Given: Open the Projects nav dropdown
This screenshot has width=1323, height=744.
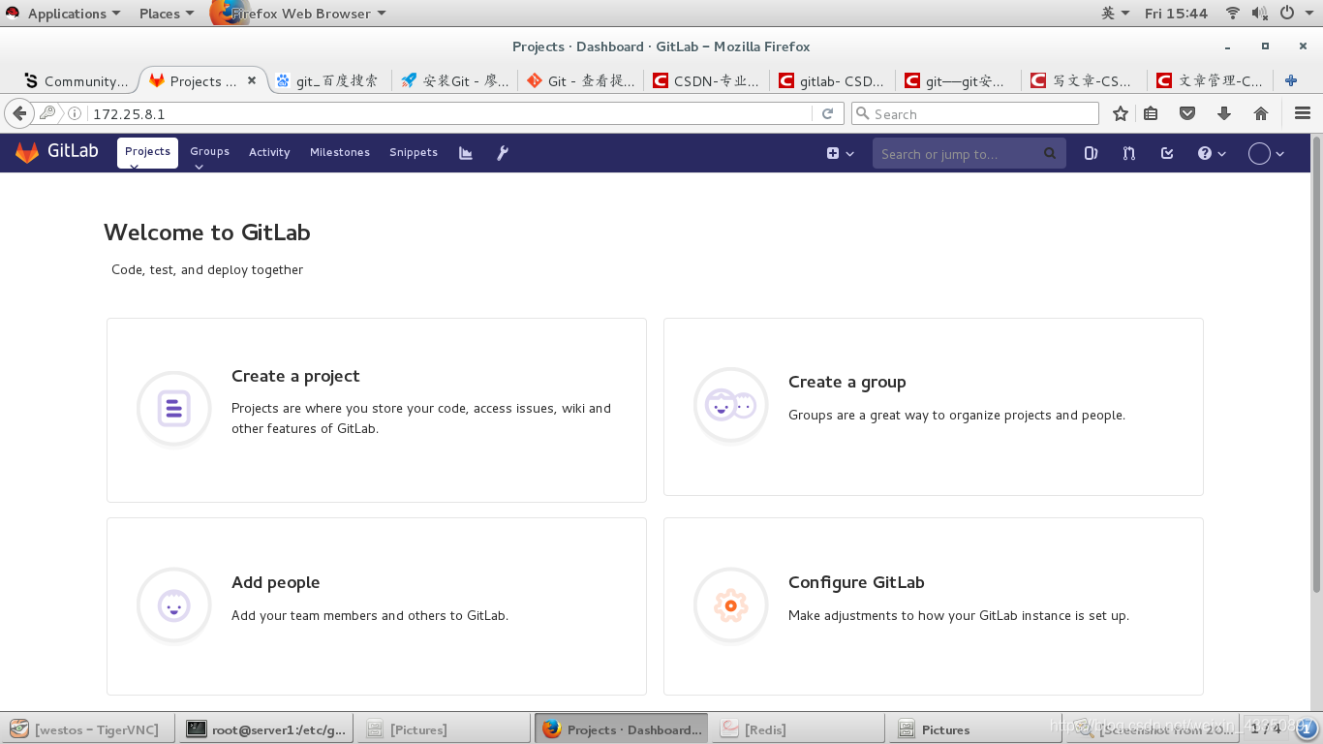Looking at the screenshot, I should point(147,152).
